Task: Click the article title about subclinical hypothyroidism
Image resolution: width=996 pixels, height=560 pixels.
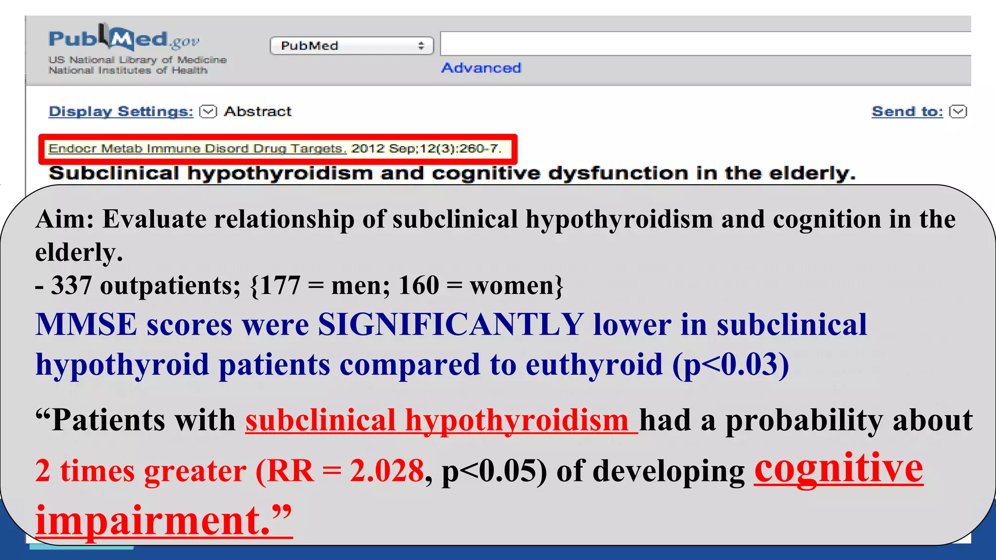Action: (452, 173)
